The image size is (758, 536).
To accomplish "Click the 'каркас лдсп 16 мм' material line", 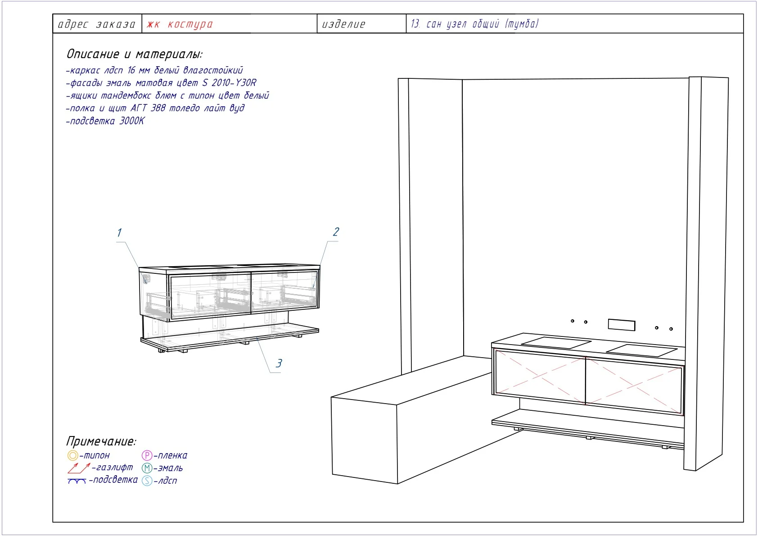I will pyautogui.click(x=154, y=70).
